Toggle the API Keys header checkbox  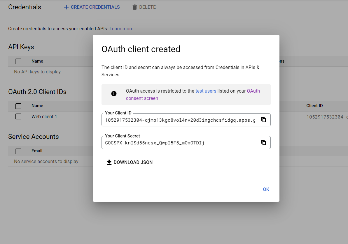pyautogui.click(x=18, y=61)
